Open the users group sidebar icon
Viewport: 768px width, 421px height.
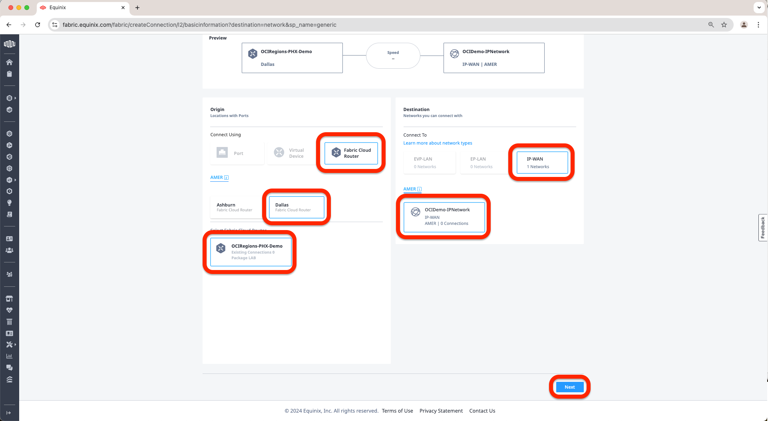pyautogui.click(x=10, y=250)
